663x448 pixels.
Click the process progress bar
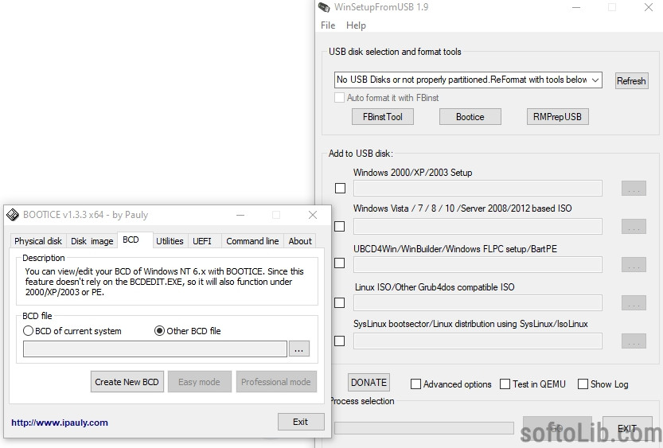[424, 428]
